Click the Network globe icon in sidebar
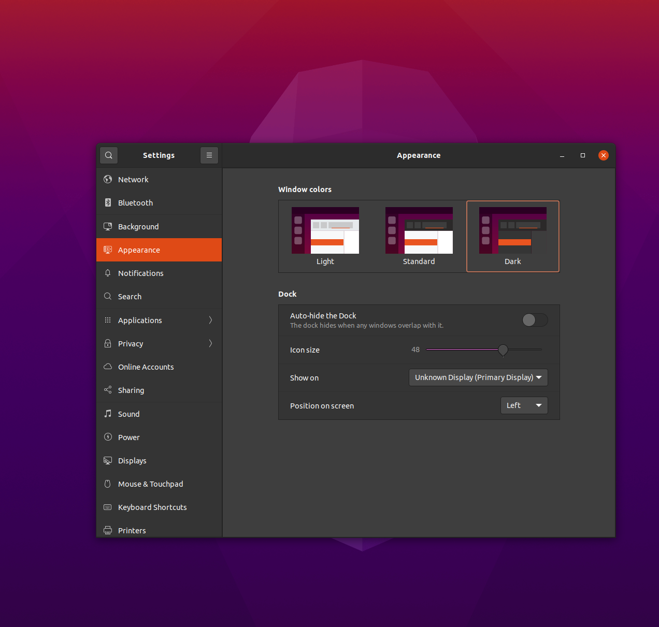 pos(108,180)
